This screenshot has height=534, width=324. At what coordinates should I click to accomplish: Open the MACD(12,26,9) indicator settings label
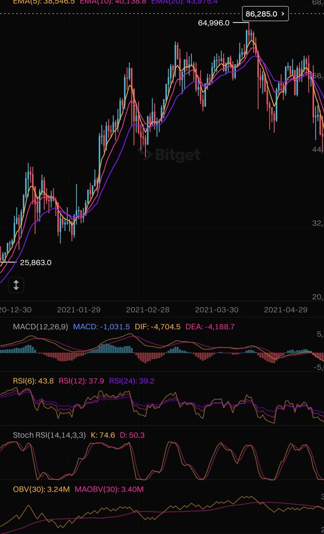tap(40, 327)
